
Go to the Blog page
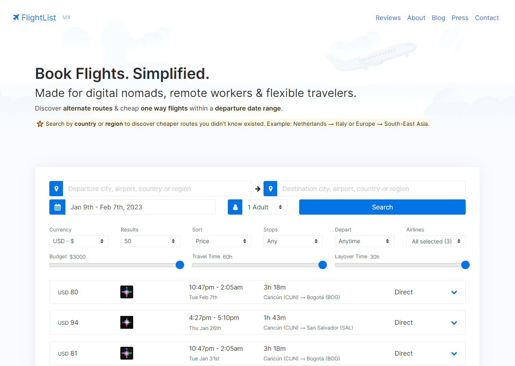pyautogui.click(x=438, y=18)
